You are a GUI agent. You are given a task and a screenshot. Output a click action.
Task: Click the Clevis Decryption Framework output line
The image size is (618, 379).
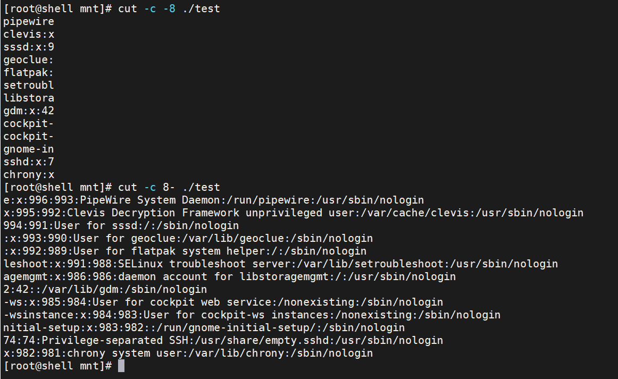(293, 213)
